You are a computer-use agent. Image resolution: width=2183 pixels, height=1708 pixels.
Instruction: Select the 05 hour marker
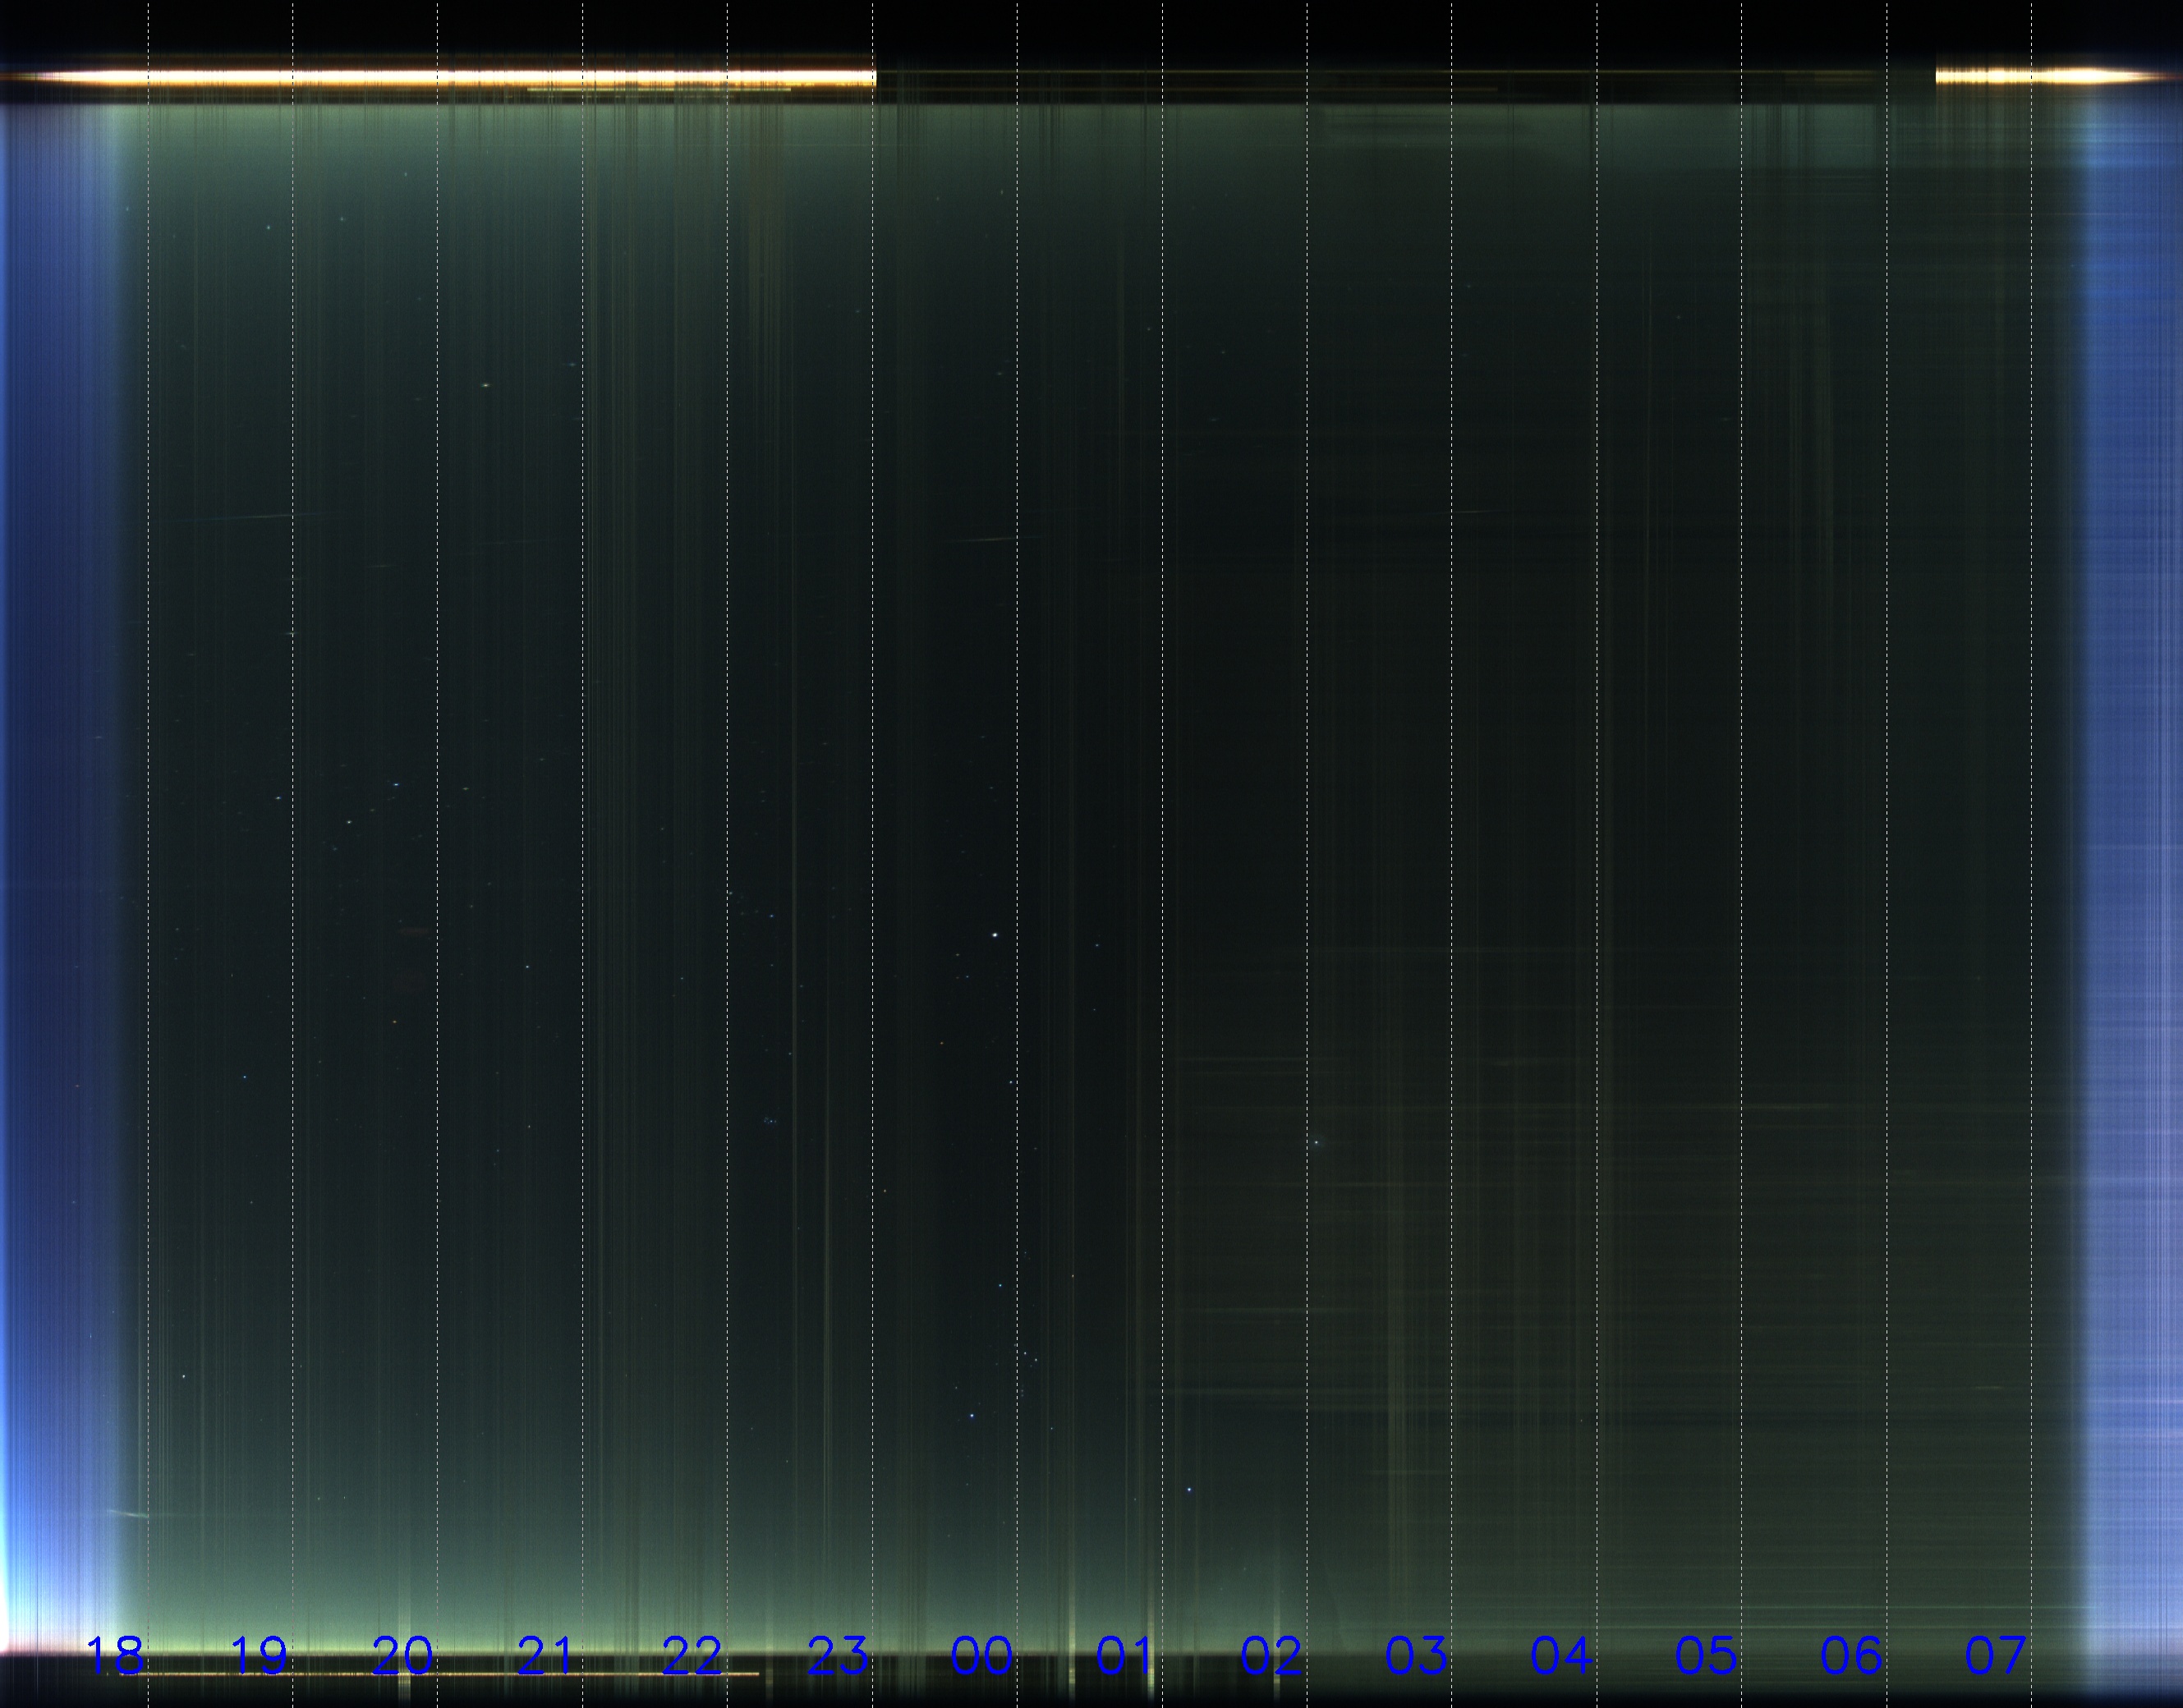[x=1705, y=1655]
